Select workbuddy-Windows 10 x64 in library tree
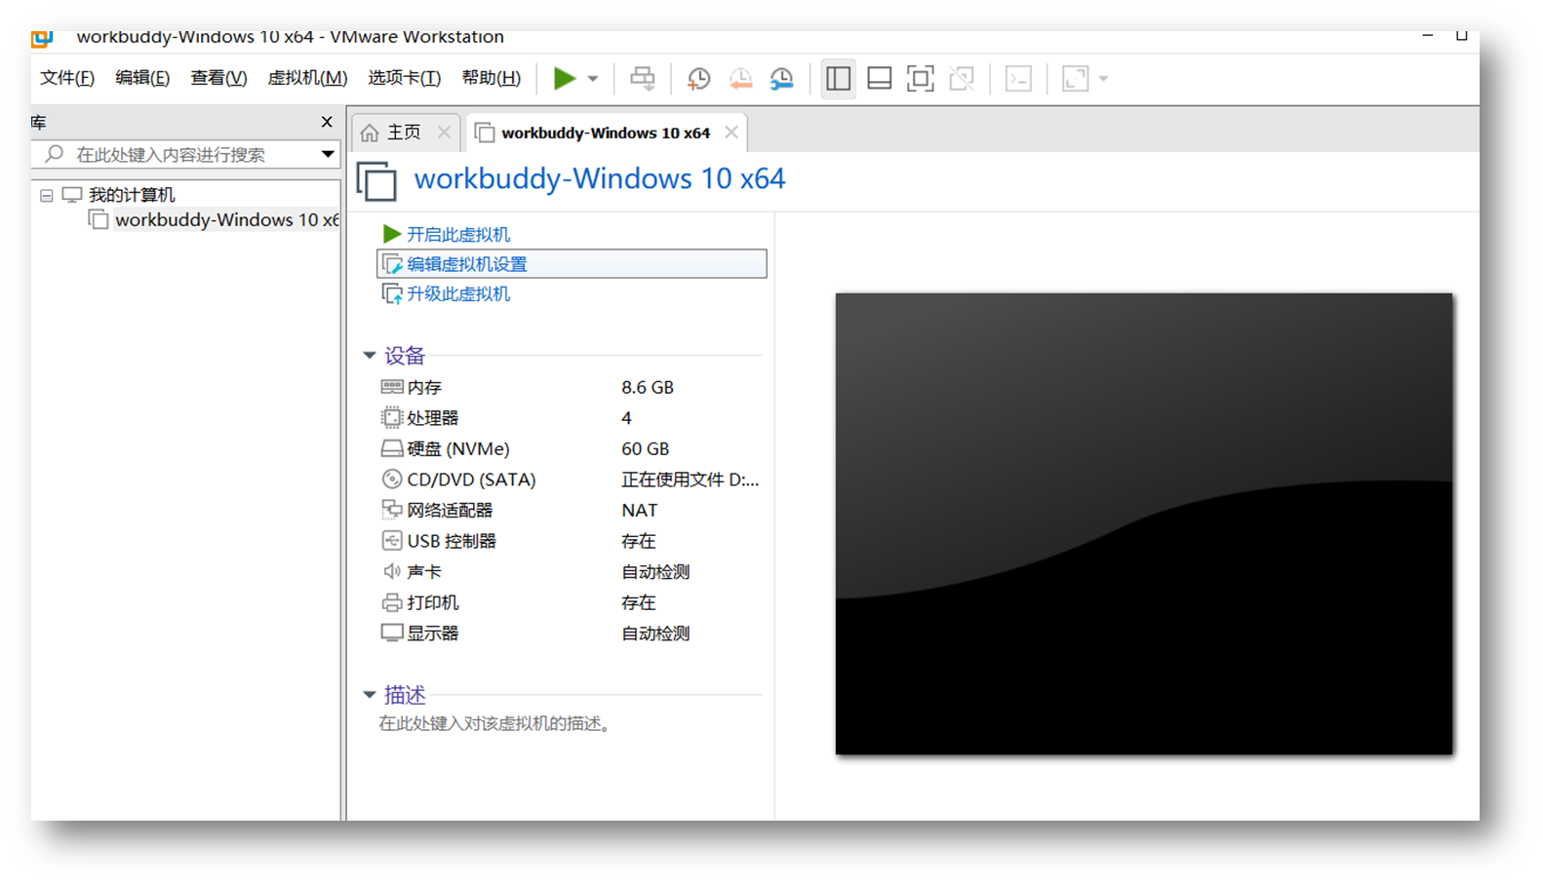Image resolution: width=1543 pixels, height=884 pixels. 226,220
